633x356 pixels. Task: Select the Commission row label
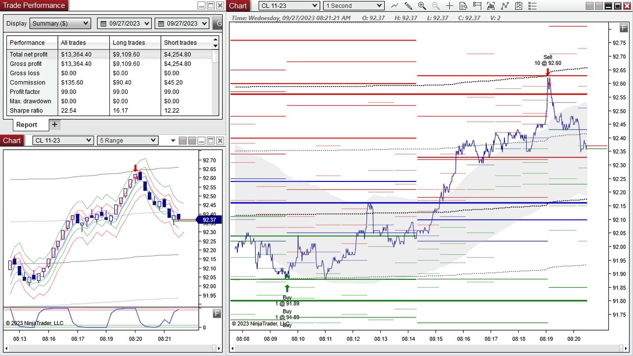pos(27,83)
